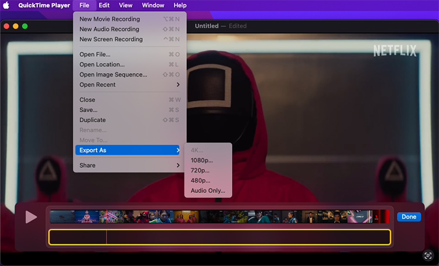Open the QuickTime Player app menu
439x266 pixels.
44,5
